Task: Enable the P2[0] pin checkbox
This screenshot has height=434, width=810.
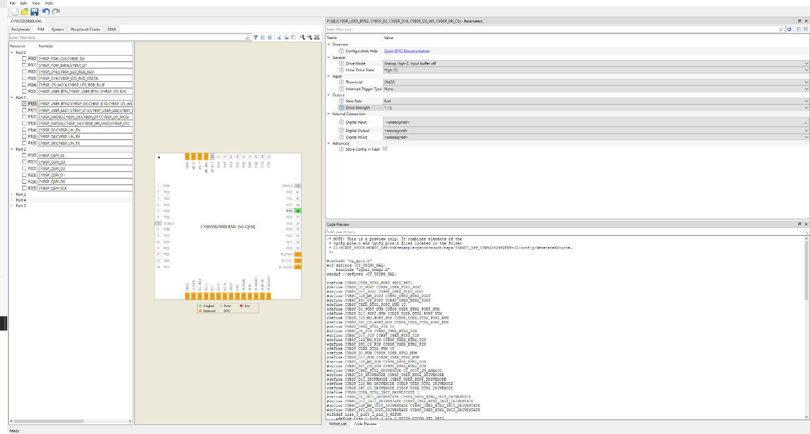Action: click(24, 155)
